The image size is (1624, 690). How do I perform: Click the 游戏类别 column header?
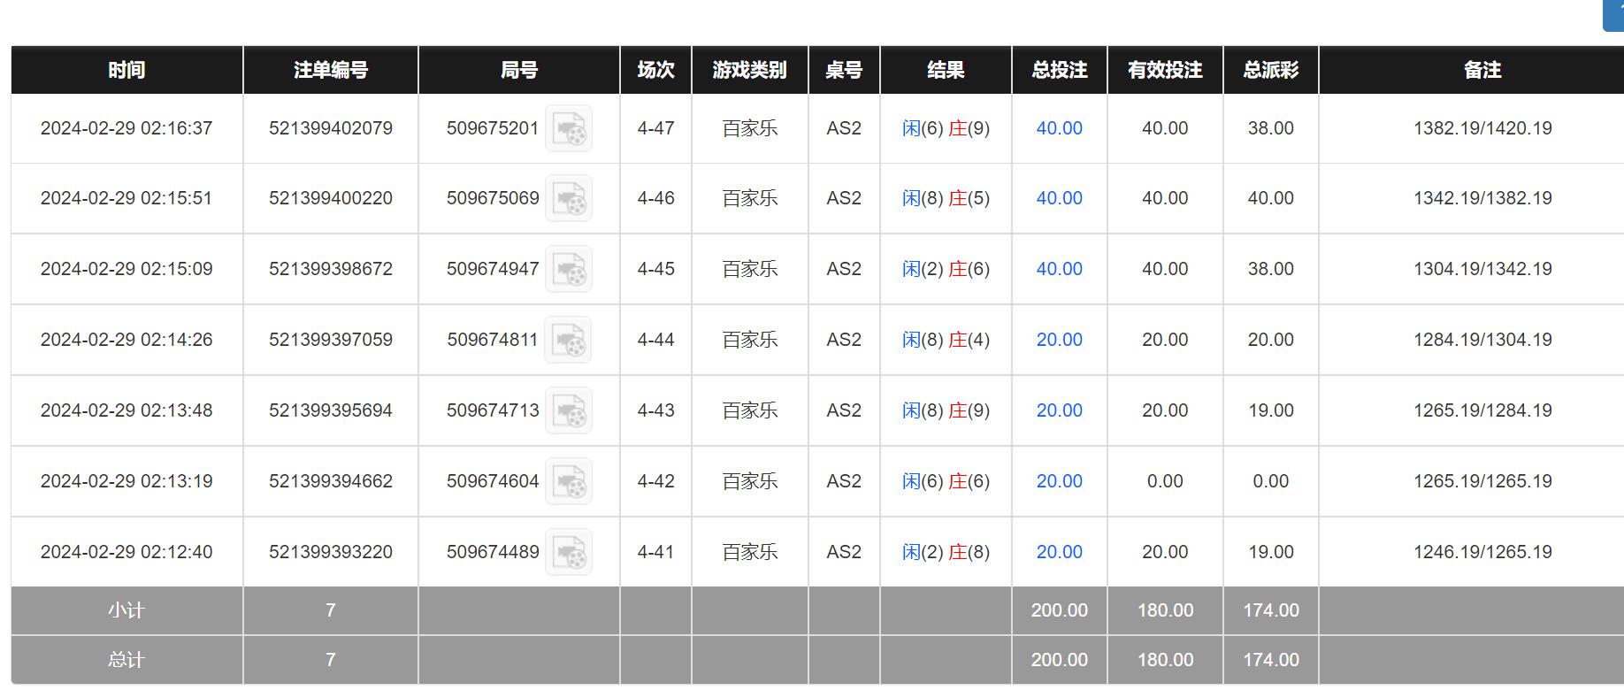[749, 70]
